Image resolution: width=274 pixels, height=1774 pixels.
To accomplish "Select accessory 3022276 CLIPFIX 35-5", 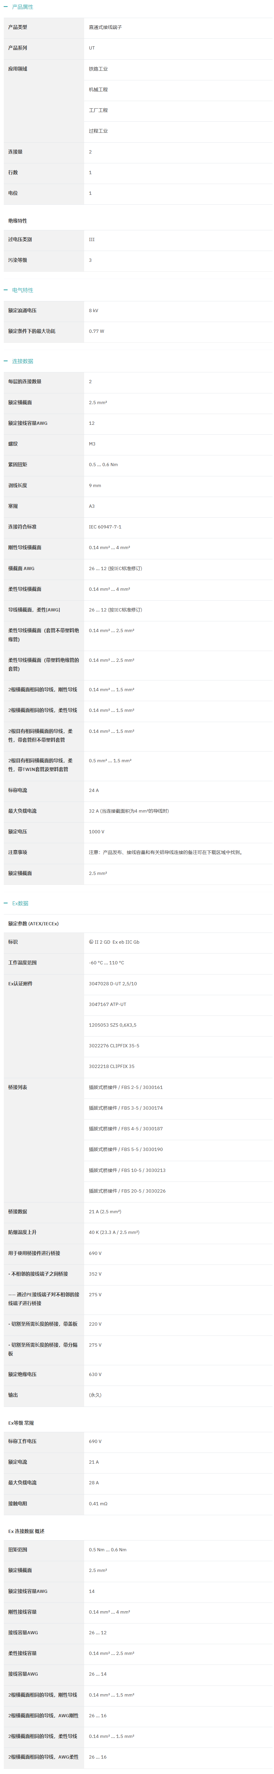I will pos(114,1046).
